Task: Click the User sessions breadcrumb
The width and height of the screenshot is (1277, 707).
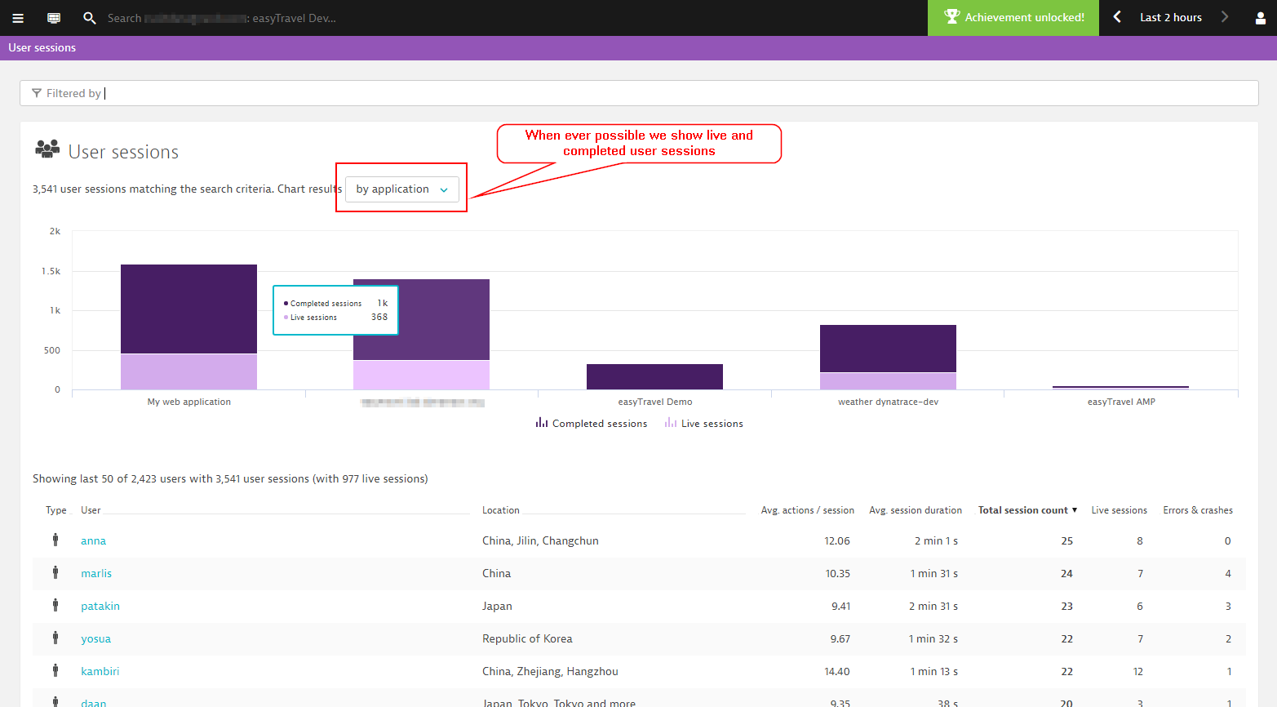Action: (42, 47)
